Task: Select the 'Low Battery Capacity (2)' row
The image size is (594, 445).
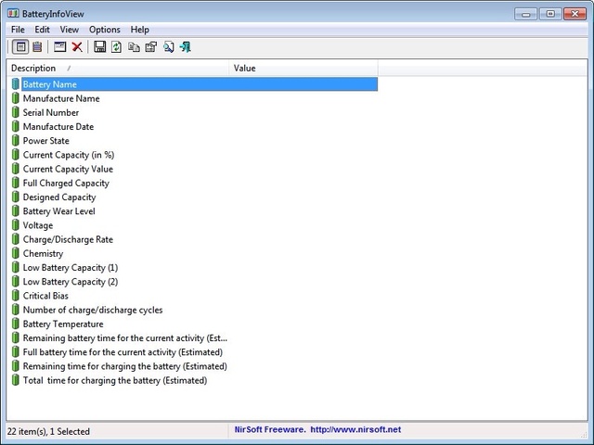Action: pos(194,282)
